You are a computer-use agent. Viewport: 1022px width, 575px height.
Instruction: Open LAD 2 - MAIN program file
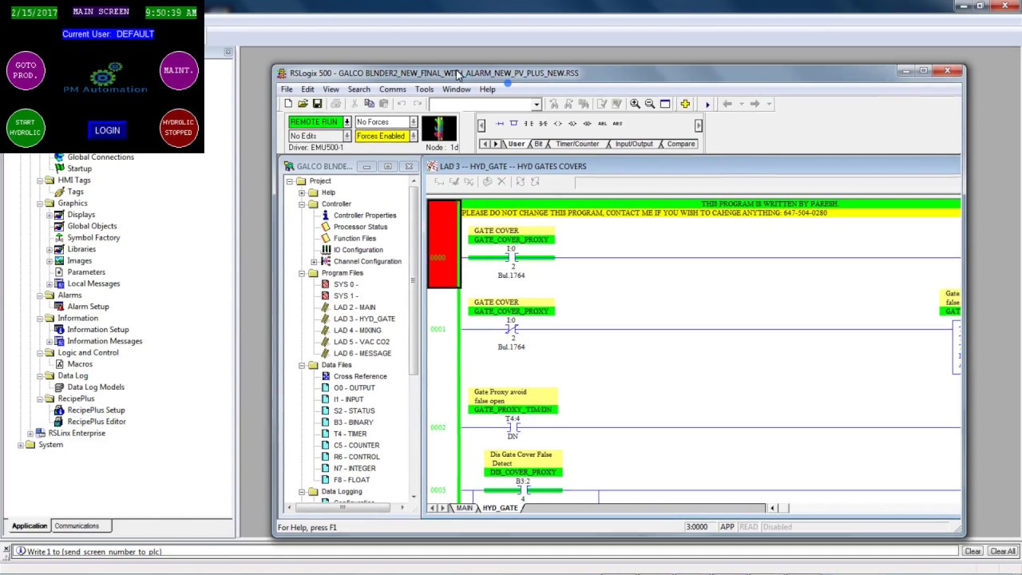pos(355,307)
